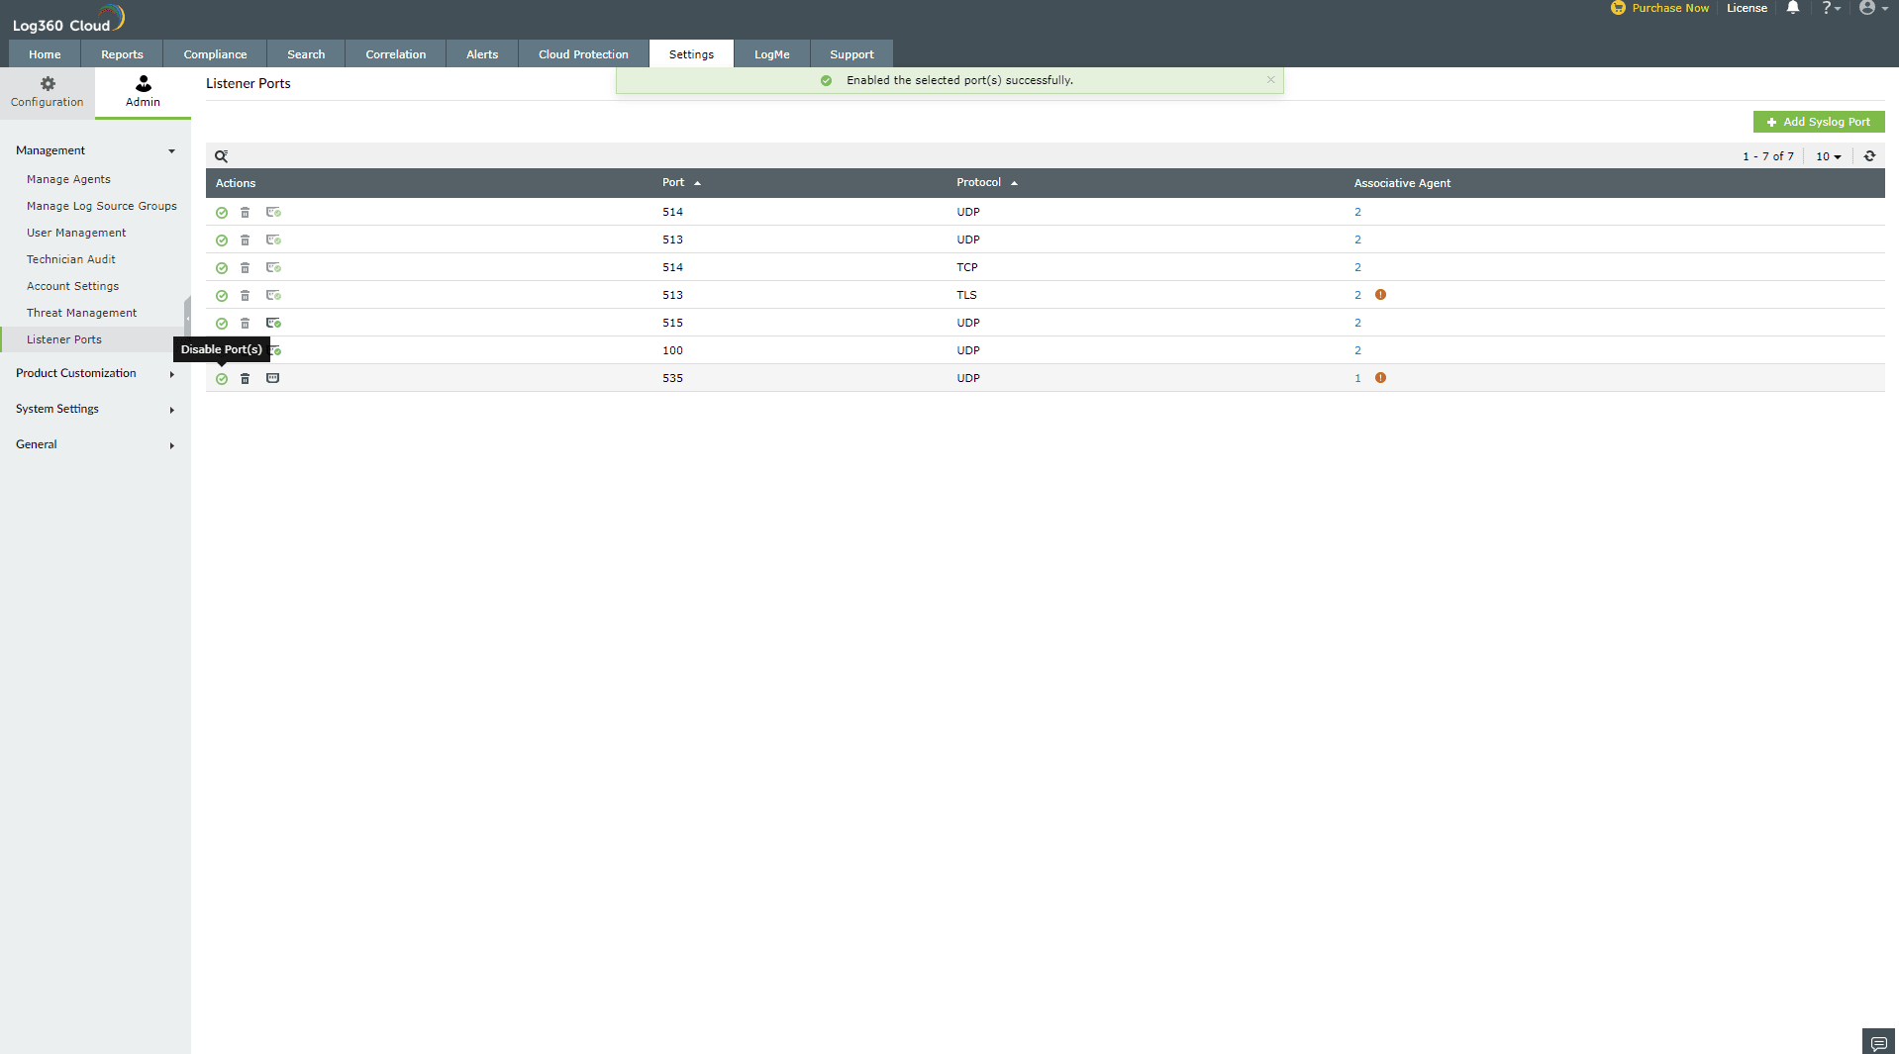
Task: Open the Support tab
Action: tap(851, 54)
